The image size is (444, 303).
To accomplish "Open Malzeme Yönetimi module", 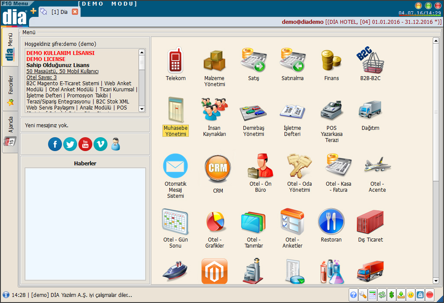I will pos(214,68).
